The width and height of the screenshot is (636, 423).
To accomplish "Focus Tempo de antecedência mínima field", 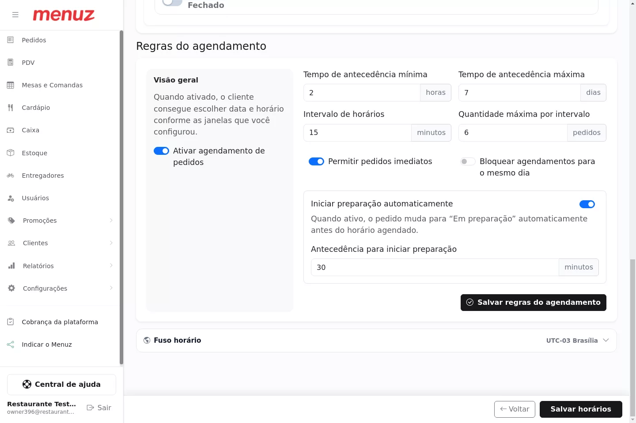I will pyautogui.click(x=362, y=93).
